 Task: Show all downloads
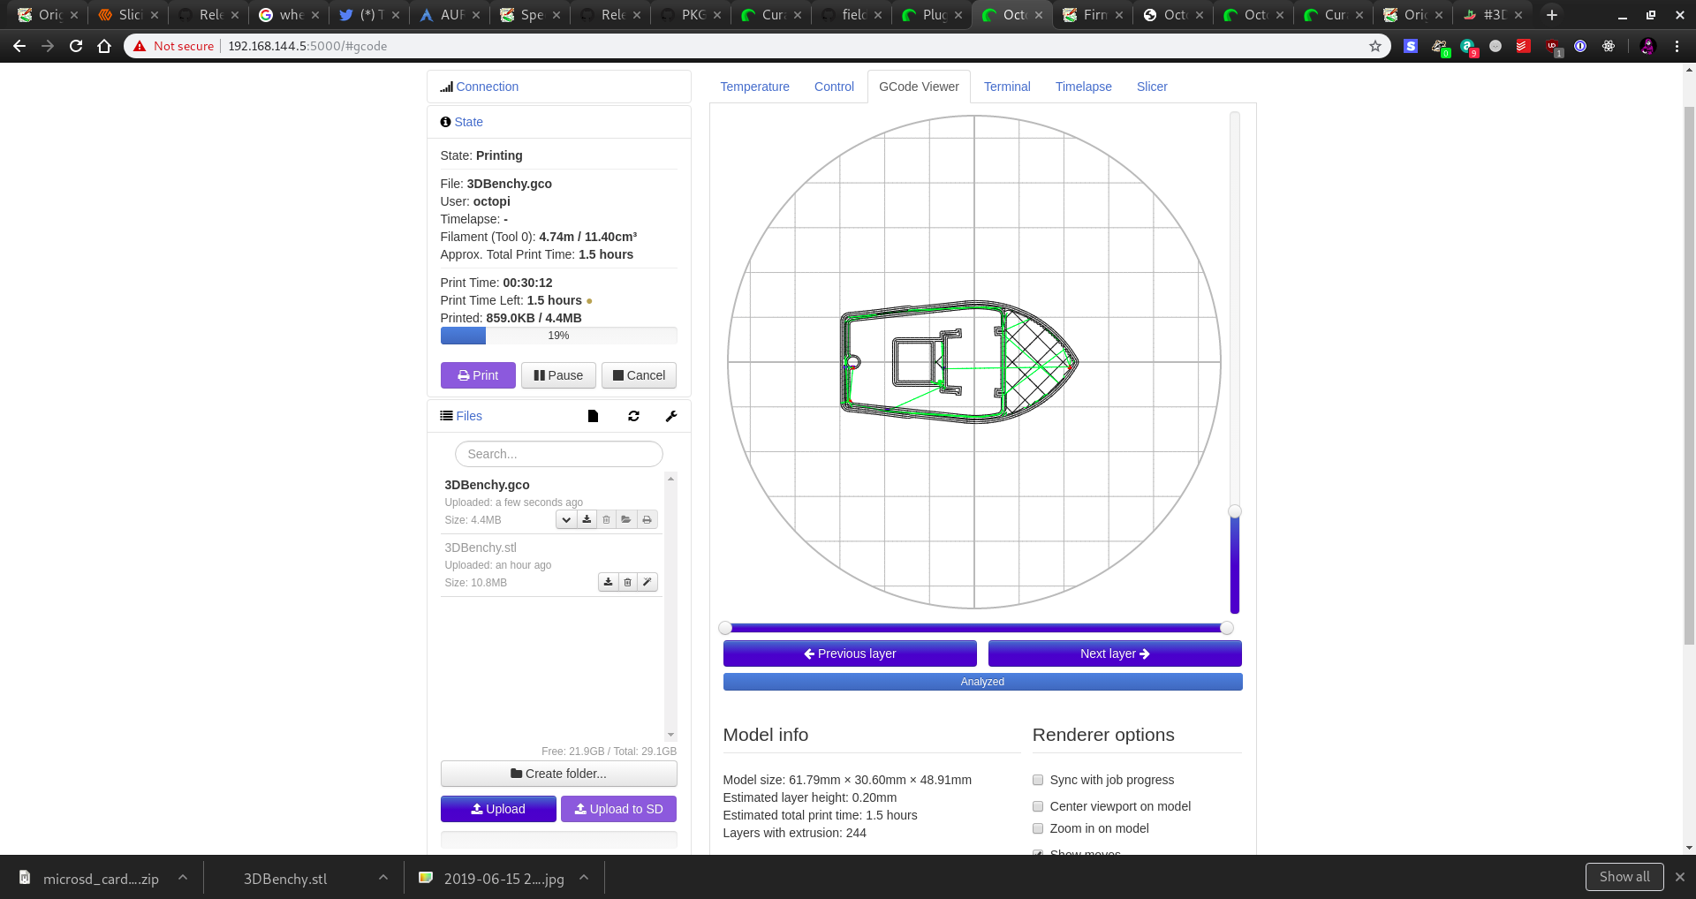click(1624, 877)
